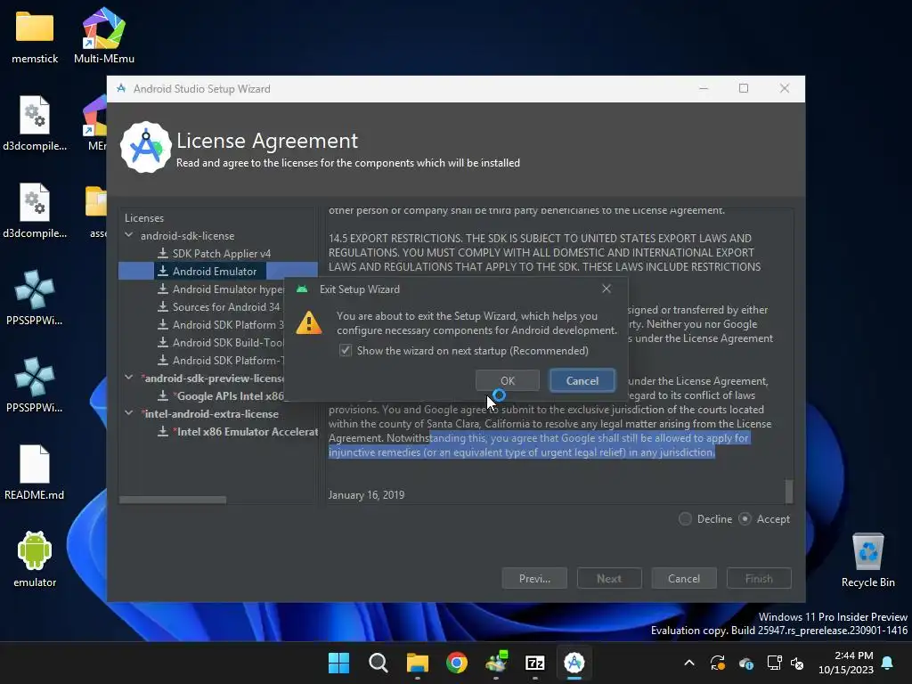Viewport: 912px width, 684px height.
Task: Select the README.md desktop file
Action: tap(35, 474)
